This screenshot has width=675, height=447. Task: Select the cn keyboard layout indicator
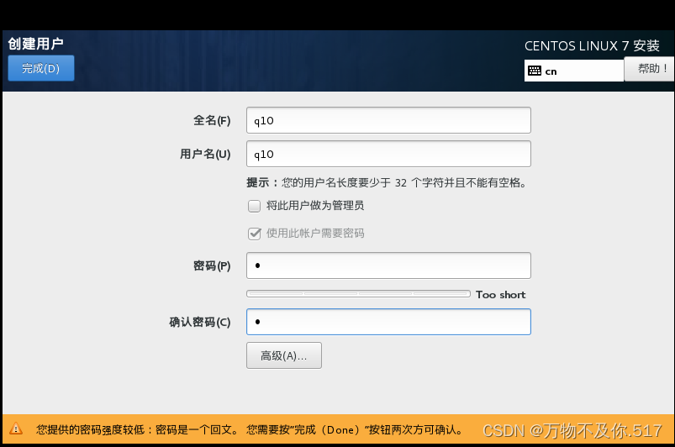tap(574, 71)
